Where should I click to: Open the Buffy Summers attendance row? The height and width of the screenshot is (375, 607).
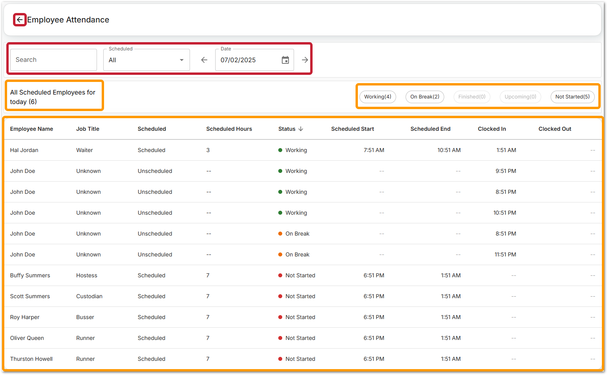[30, 275]
